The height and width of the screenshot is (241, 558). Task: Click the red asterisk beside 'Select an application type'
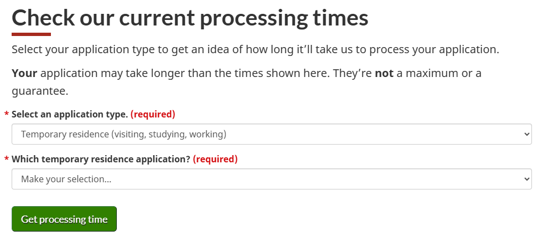7,115
